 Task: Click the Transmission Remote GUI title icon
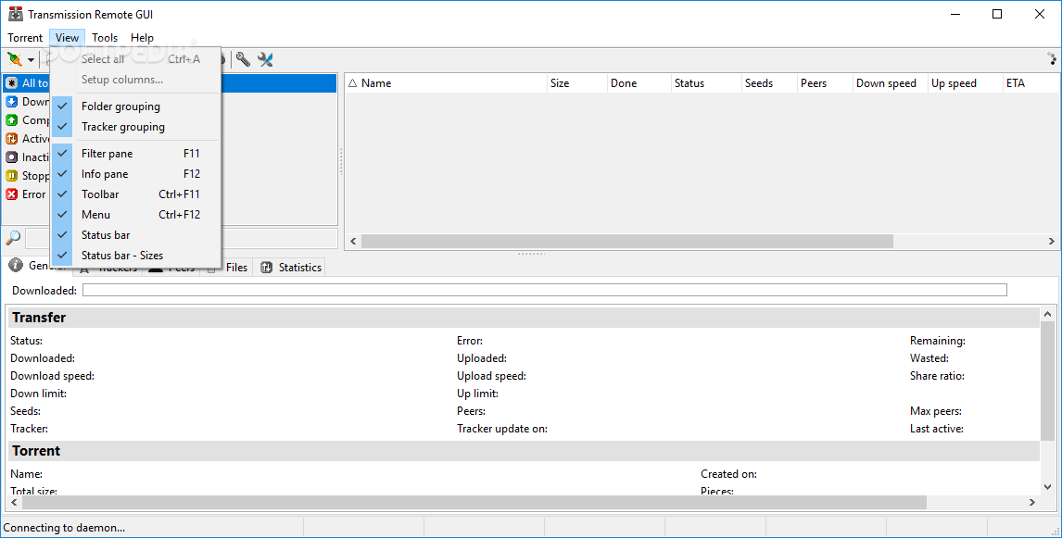click(x=15, y=14)
